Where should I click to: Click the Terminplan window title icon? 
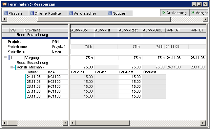click(5, 4)
